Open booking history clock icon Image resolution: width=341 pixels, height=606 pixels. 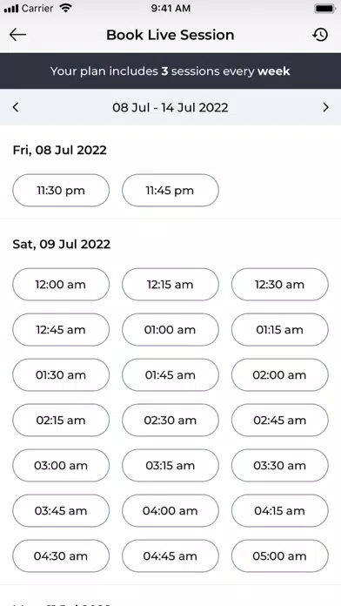coord(320,35)
